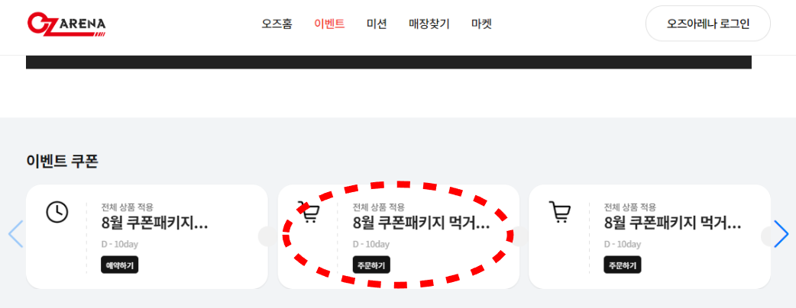Click 주문하기 on the middle coupon
796x308 pixels.
(x=371, y=265)
